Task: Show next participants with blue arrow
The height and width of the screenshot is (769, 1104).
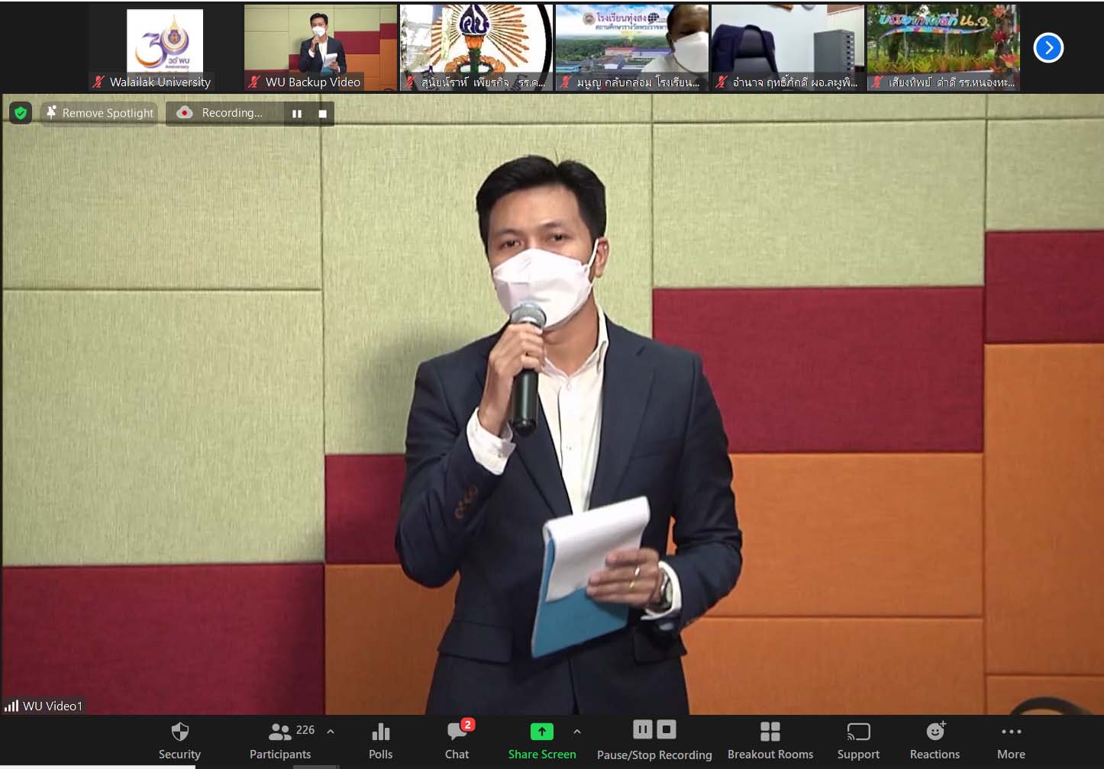Action: pyautogui.click(x=1048, y=48)
